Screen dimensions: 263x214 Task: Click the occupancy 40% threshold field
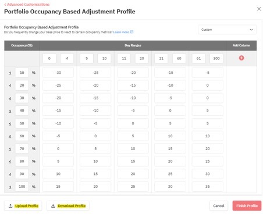click(x=22, y=110)
